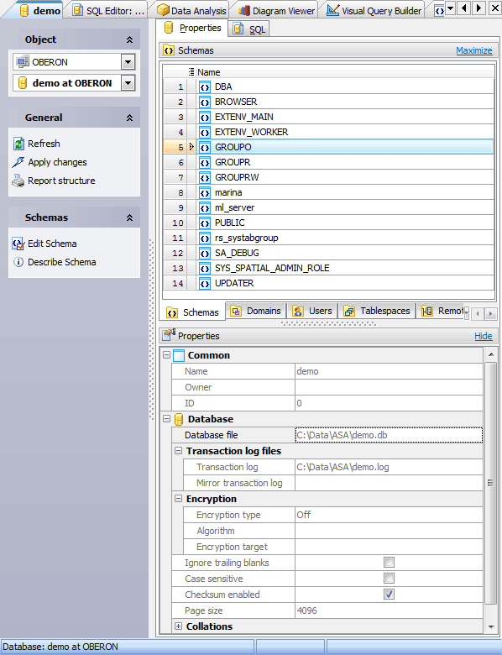Select the marina schema icon
Screen dimensions: 502x655
tap(205, 192)
